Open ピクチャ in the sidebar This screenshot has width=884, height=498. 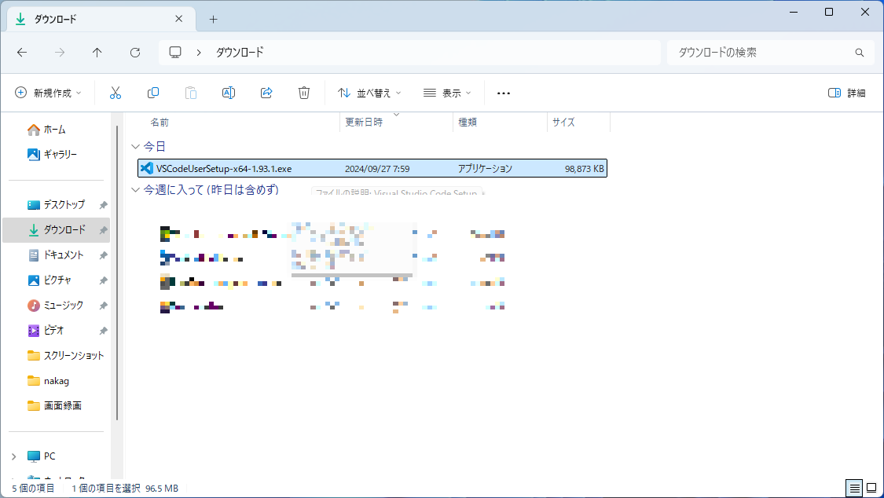pyautogui.click(x=50, y=280)
